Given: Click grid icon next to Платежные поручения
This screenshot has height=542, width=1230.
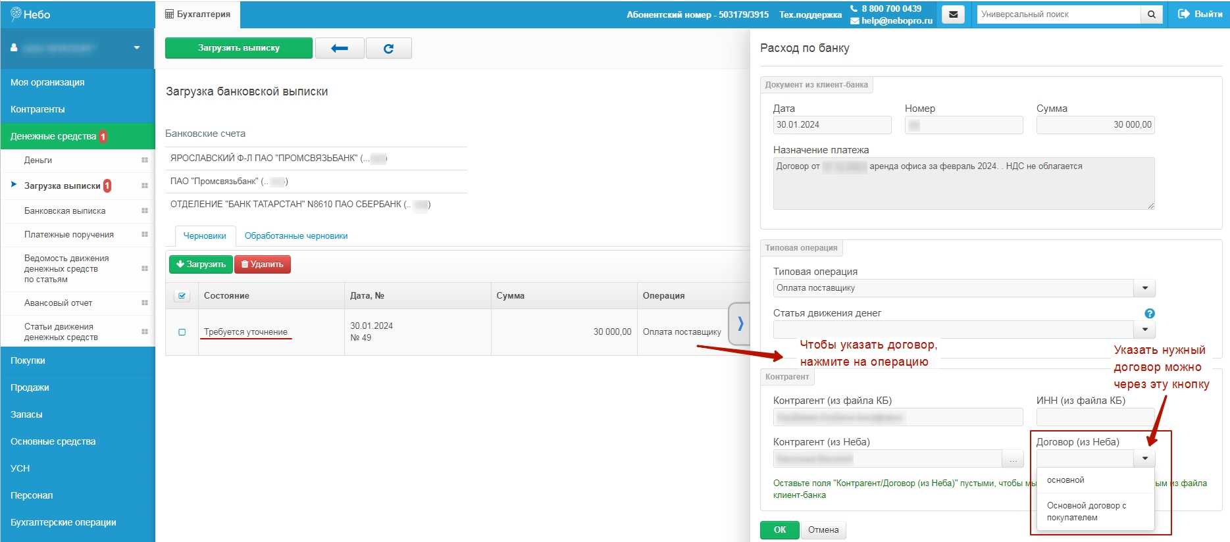Looking at the screenshot, I should pos(145,234).
